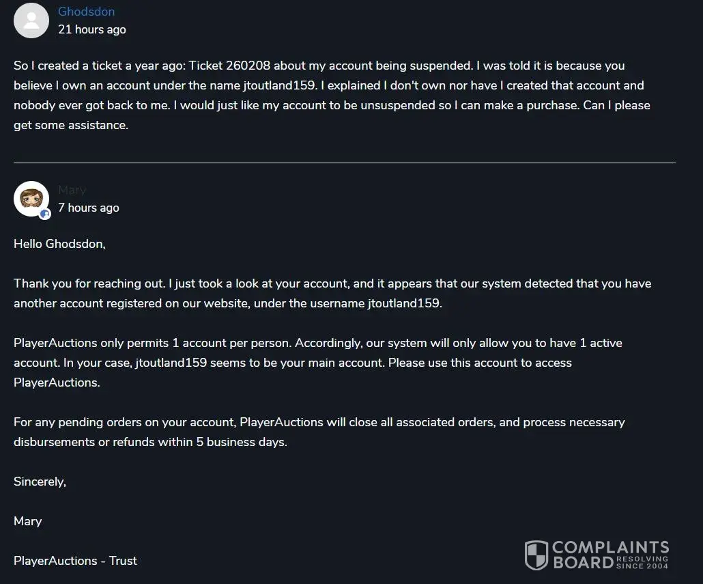This screenshot has width=703, height=584.
Task: Click Ghodsdon's default profile avatar
Action: click(x=31, y=20)
